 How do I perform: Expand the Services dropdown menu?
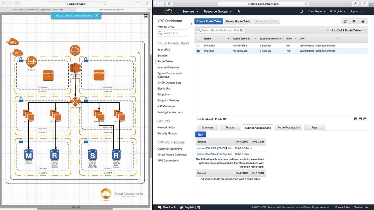click(x=190, y=11)
